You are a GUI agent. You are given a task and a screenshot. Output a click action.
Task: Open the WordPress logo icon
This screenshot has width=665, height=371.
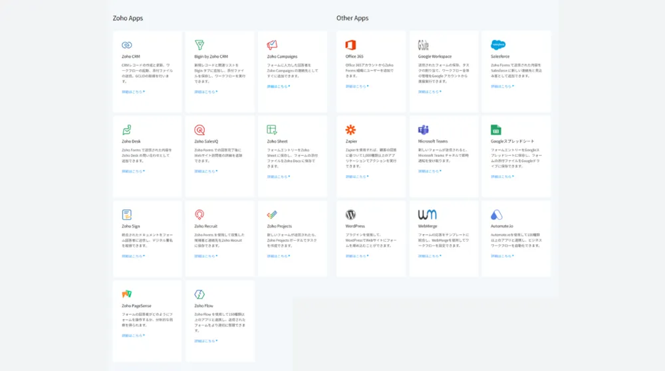click(350, 214)
